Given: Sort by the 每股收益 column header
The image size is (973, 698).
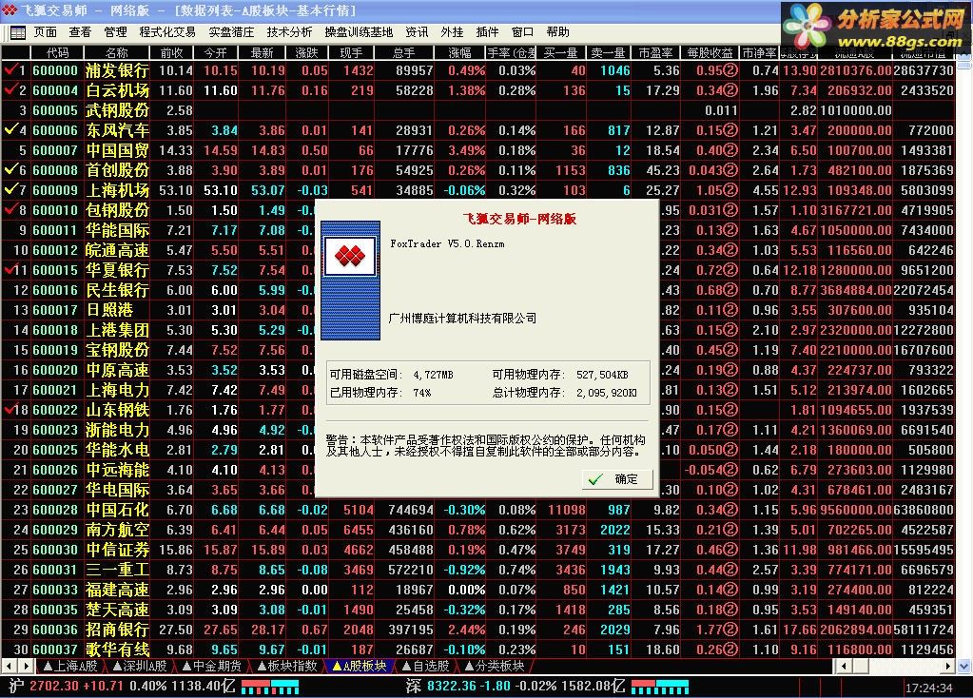Looking at the screenshot, I should click(x=710, y=52).
